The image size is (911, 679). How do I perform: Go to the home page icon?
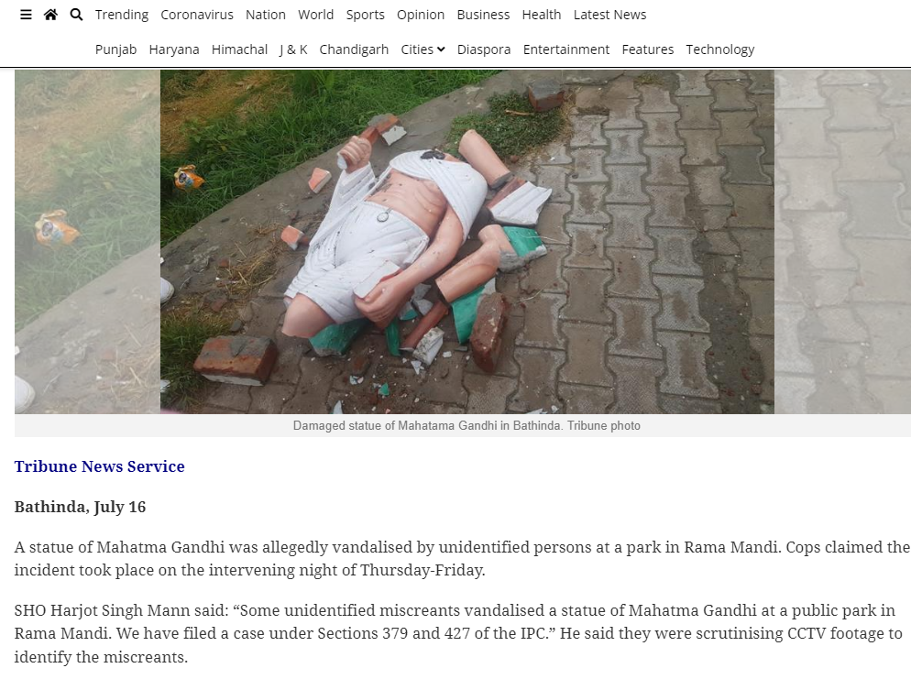[50, 15]
